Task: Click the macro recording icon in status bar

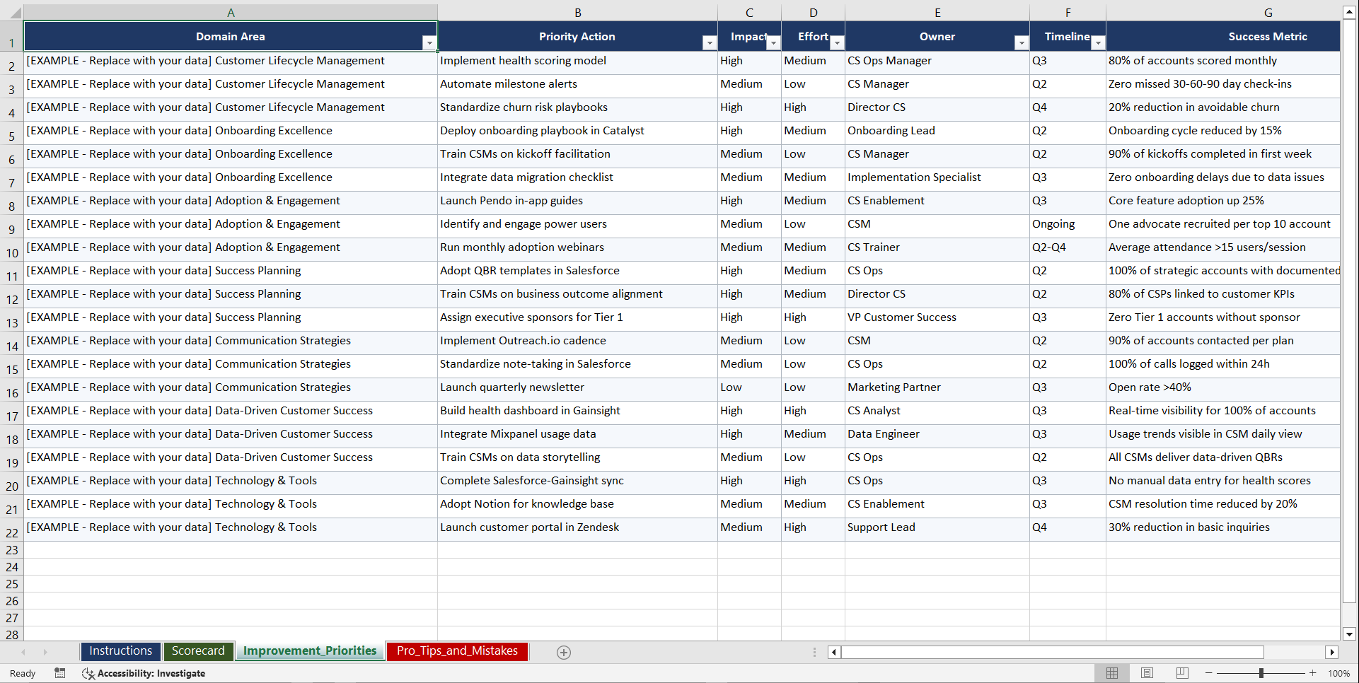Action: point(60,673)
